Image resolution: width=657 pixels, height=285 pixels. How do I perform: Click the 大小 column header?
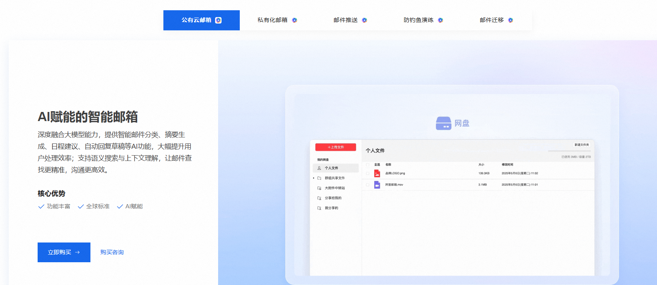tap(481, 165)
